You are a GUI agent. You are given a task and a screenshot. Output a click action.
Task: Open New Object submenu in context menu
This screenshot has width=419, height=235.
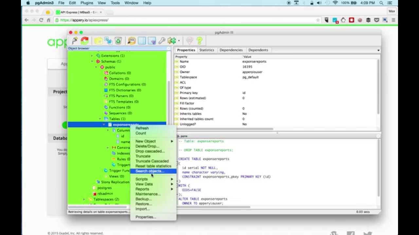click(x=153, y=141)
